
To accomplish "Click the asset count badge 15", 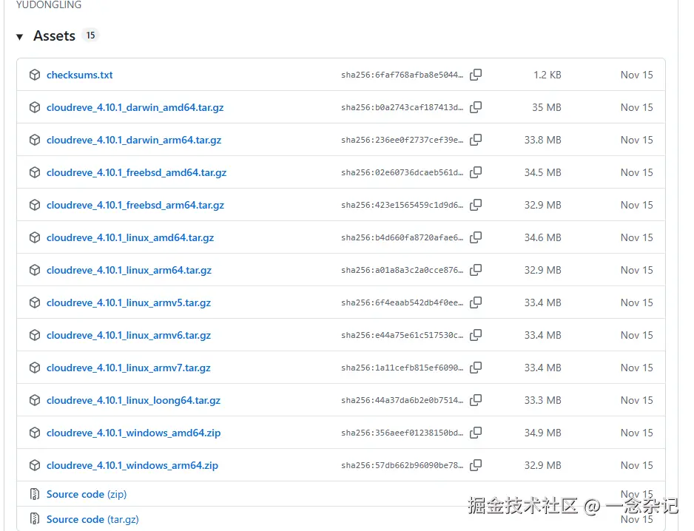I will pyautogui.click(x=90, y=35).
